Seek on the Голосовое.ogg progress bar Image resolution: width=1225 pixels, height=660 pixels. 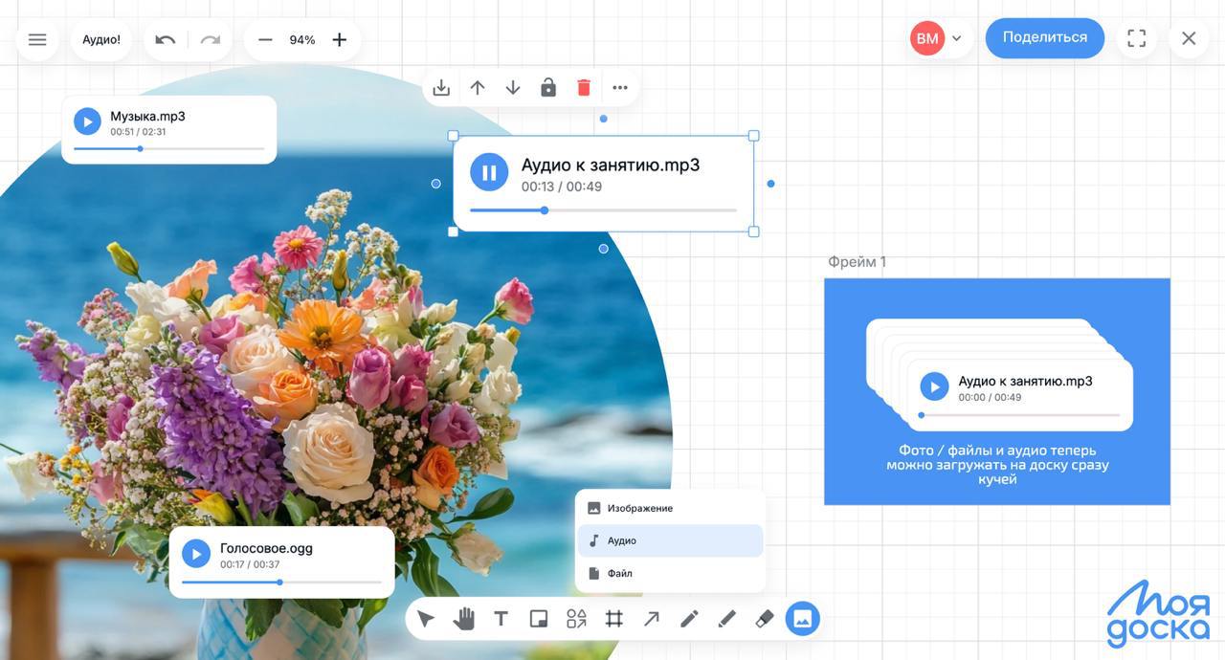281,582
